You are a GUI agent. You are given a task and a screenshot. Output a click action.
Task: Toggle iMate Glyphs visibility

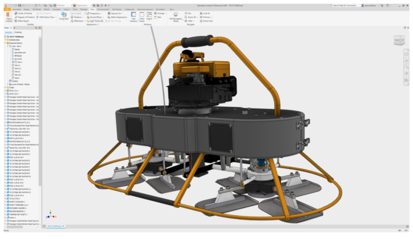pos(23,21)
